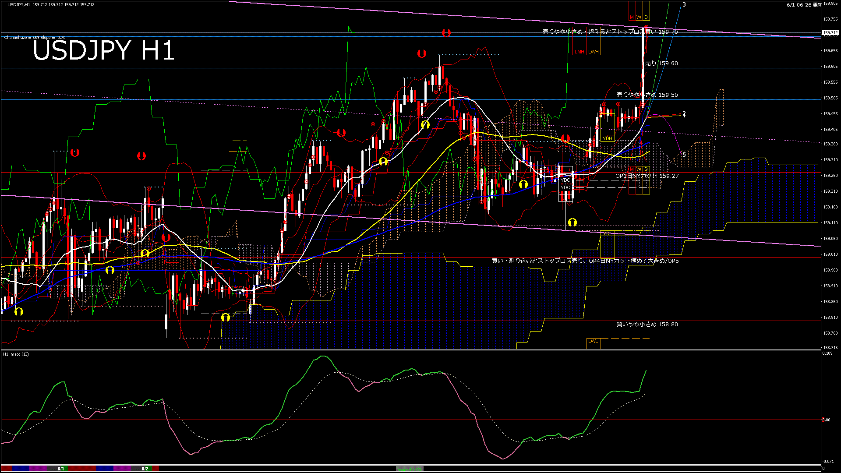Image resolution: width=841 pixels, height=473 pixels.
Task: Select the YDC yesterday-close label
Action: [565, 180]
